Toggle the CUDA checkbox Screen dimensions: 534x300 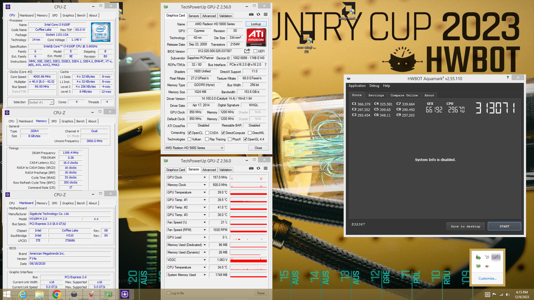pyautogui.click(x=207, y=133)
